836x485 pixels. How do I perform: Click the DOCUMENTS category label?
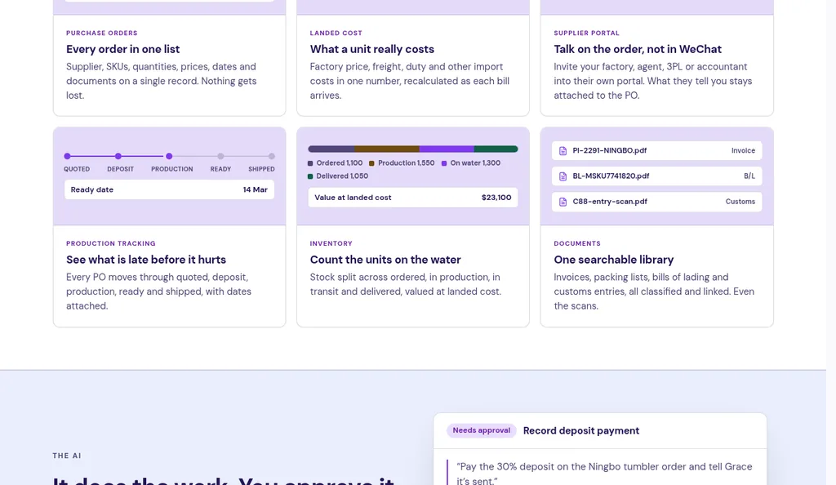(x=577, y=243)
